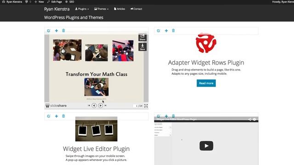Go to the Ryan Kienstra site title link

click(57, 9)
